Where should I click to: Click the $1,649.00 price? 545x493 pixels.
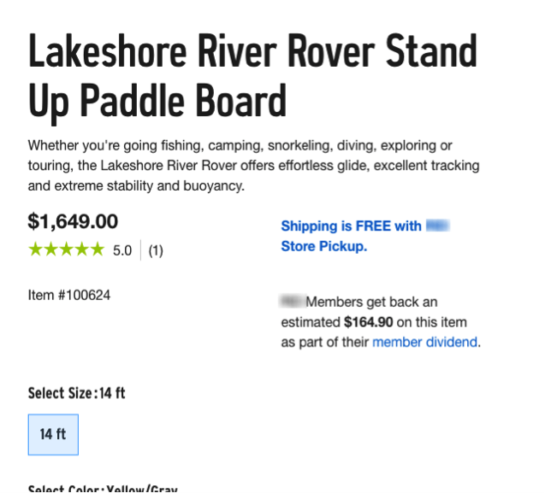(73, 221)
